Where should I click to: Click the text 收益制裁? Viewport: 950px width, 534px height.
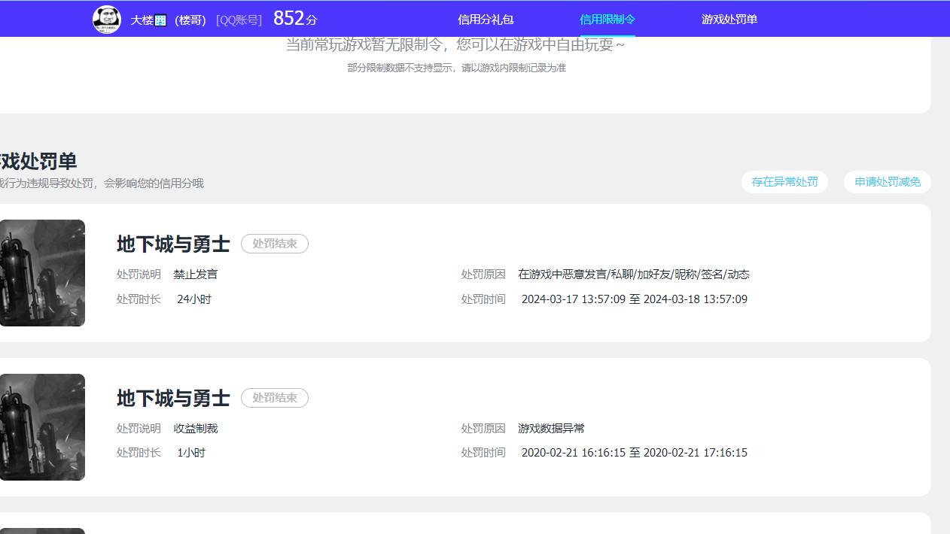point(196,429)
